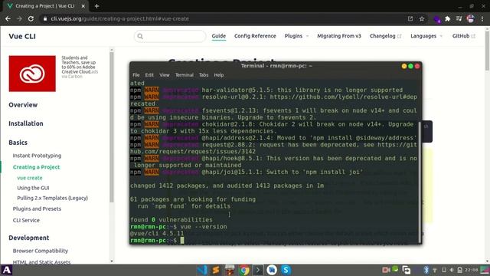
Task: Click the screen recorder tray icon
Action: coord(386,270)
